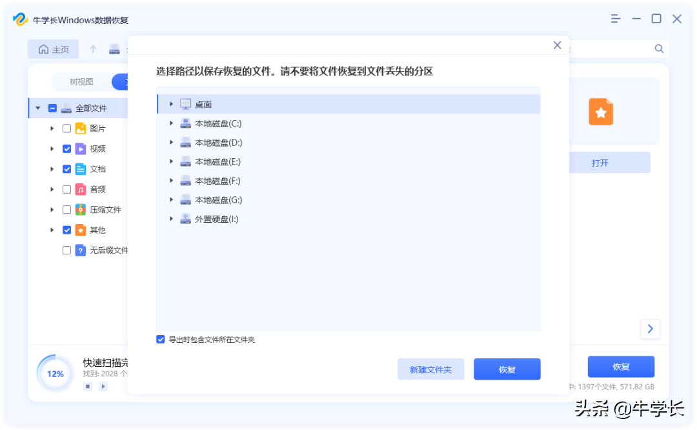697x430 pixels.
Task: Uncheck the 文档 (Documents) checkbox
Action: point(67,169)
